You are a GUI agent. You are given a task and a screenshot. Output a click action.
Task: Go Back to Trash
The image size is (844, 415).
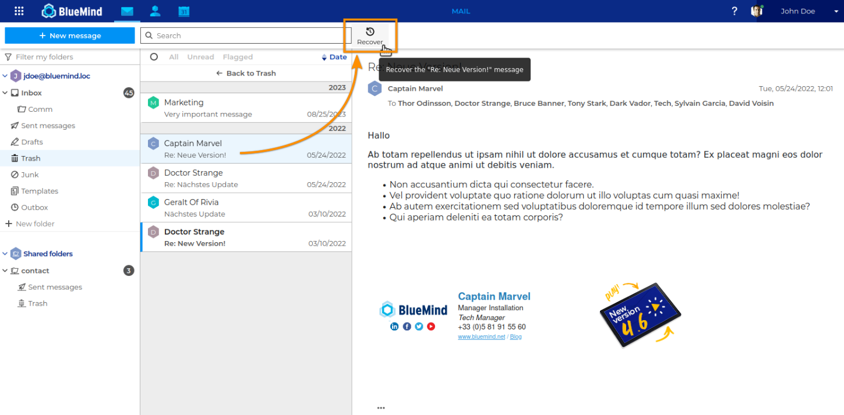(246, 73)
